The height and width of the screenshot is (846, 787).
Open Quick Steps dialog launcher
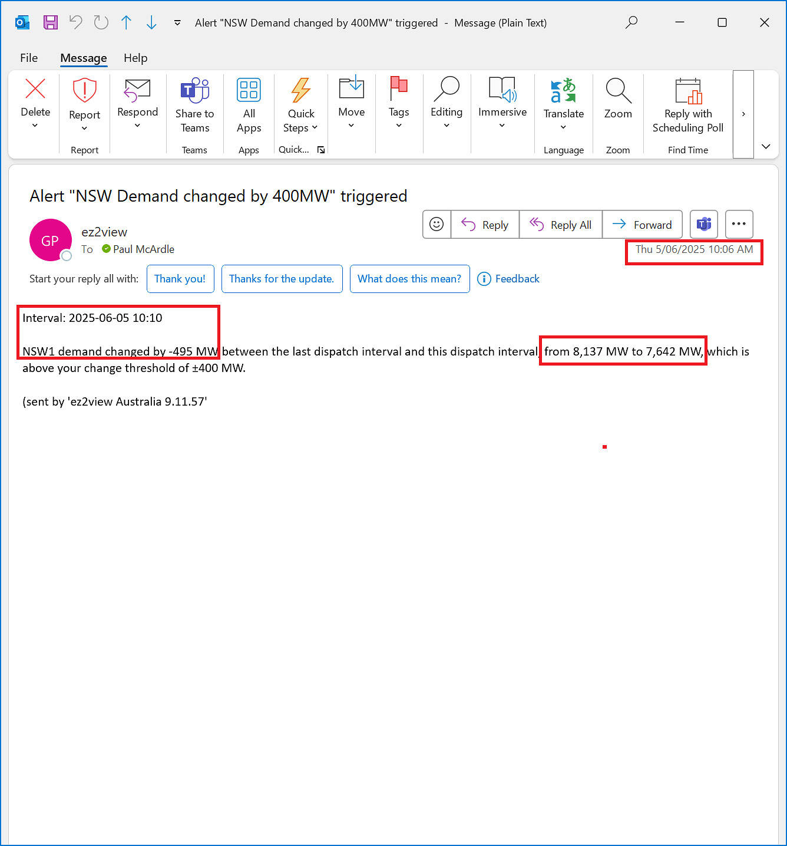pos(321,150)
